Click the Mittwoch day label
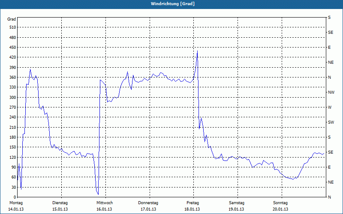The height and width of the screenshot is (214, 343). [105, 203]
